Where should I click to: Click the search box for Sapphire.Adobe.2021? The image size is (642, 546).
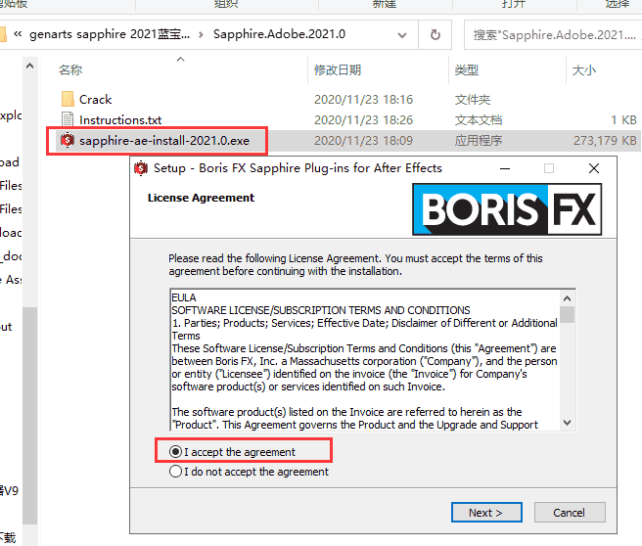(553, 35)
